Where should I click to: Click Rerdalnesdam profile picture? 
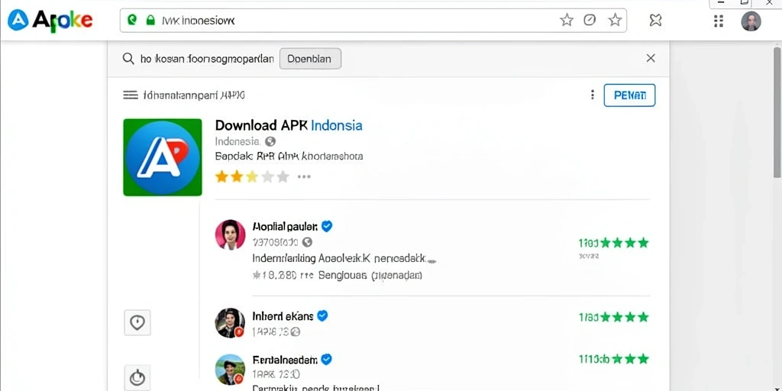(x=230, y=369)
